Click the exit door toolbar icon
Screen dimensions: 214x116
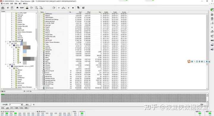tap(54, 8)
